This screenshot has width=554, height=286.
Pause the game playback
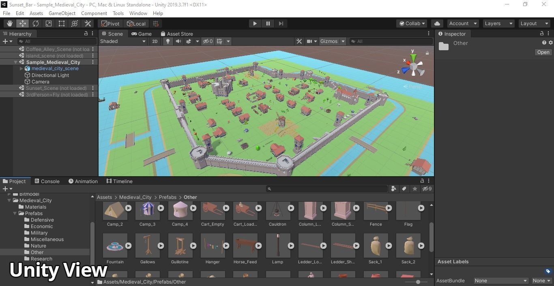pyautogui.click(x=268, y=23)
